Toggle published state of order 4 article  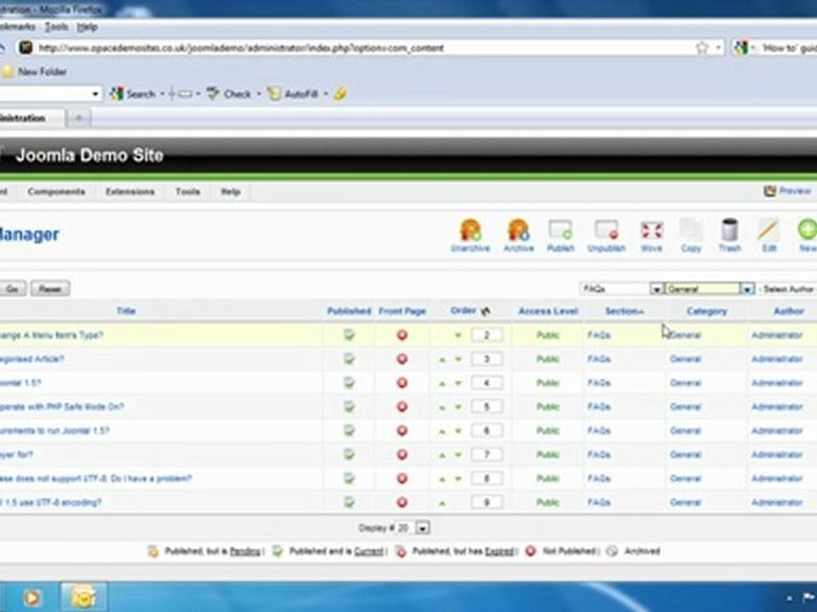tap(349, 382)
